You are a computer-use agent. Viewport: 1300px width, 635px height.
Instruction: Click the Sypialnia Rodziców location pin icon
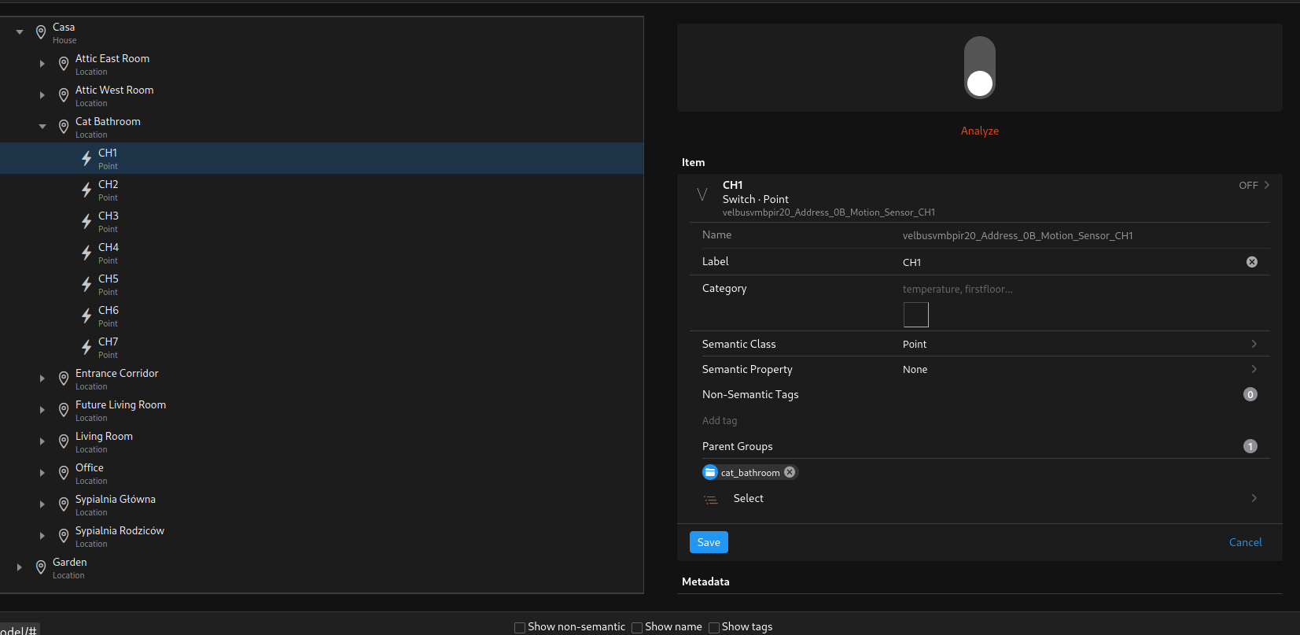tap(64, 536)
